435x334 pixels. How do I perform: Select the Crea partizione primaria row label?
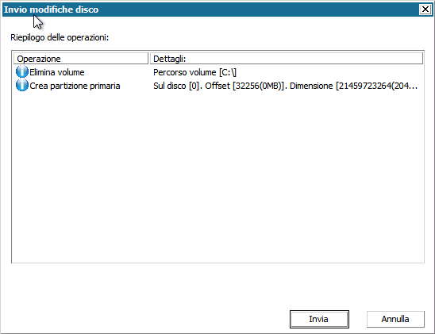[x=75, y=86]
